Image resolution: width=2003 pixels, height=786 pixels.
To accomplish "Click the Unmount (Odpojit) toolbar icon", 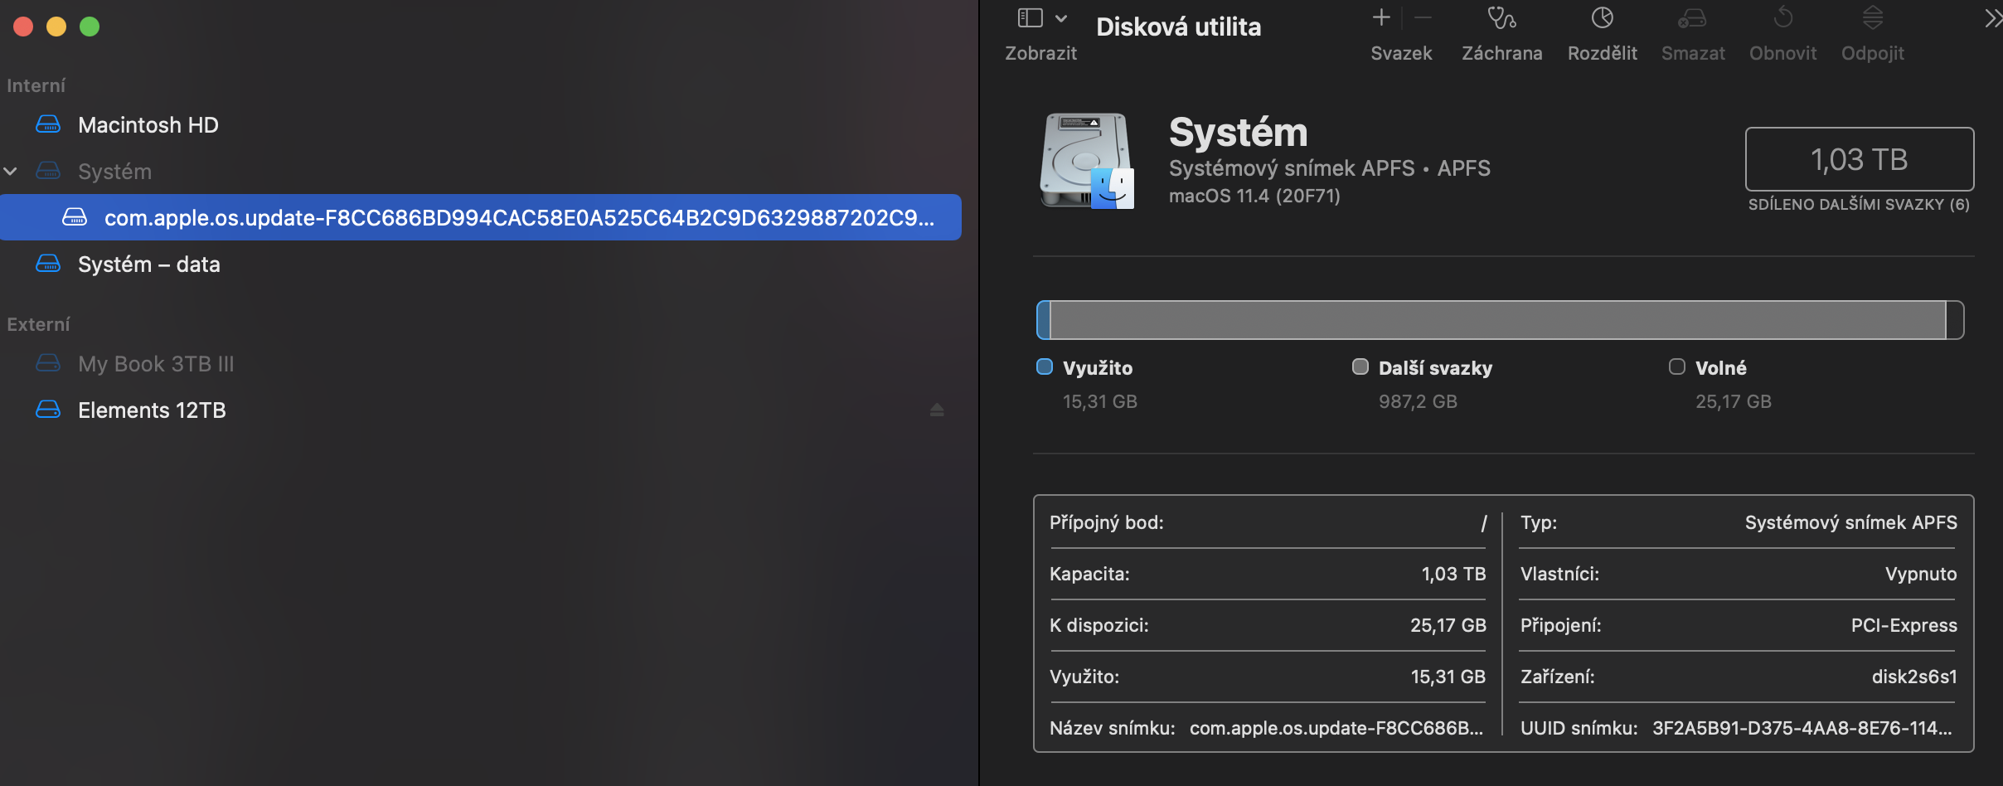I will tap(1872, 18).
